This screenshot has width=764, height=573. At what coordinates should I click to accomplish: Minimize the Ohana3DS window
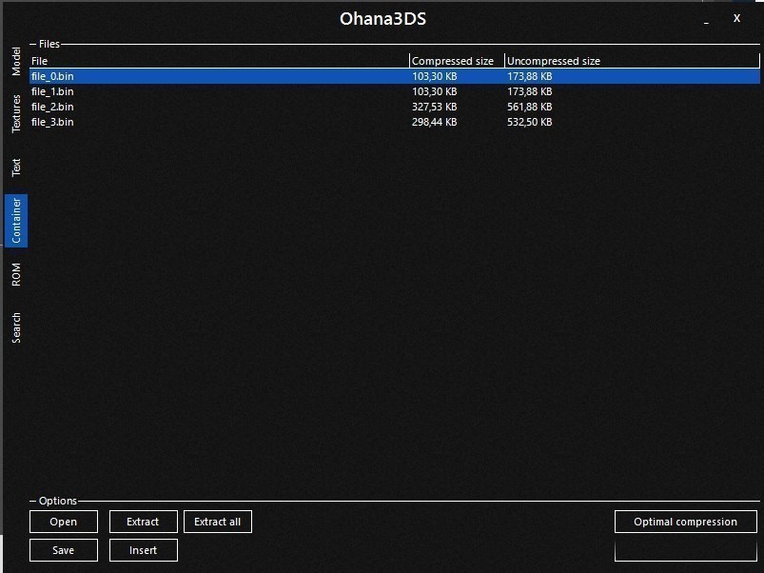706,19
